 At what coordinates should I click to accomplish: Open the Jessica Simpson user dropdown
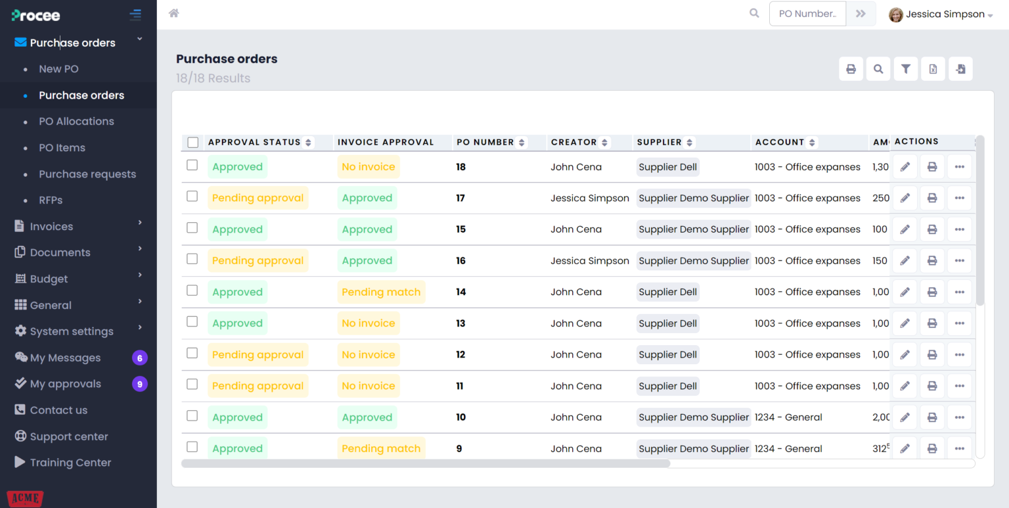click(941, 14)
